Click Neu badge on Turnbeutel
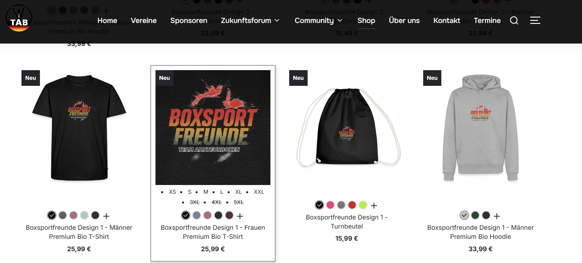This screenshot has width=582, height=263. tap(298, 78)
